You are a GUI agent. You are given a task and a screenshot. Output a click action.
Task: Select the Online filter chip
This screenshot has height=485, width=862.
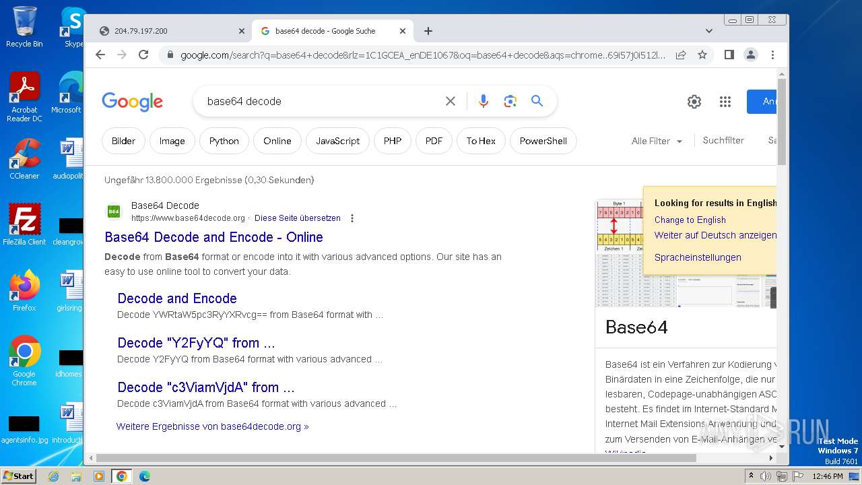(277, 141)
